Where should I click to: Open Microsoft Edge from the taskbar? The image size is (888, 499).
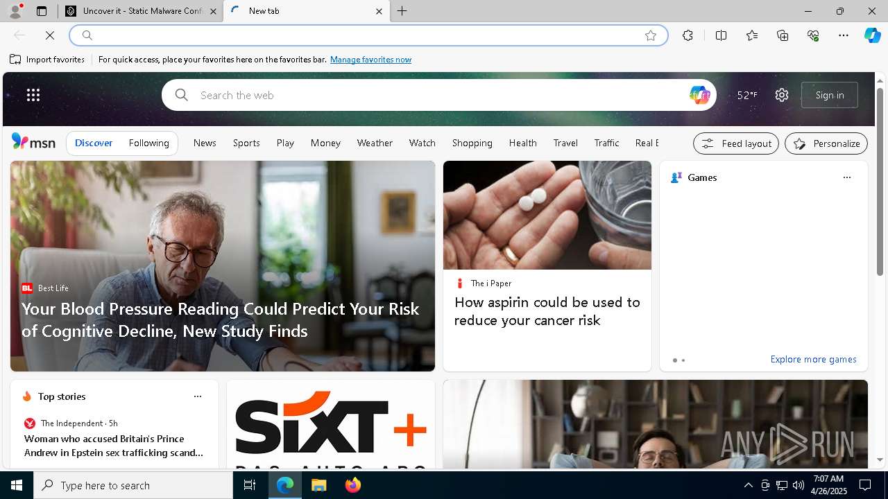(285, 485)
